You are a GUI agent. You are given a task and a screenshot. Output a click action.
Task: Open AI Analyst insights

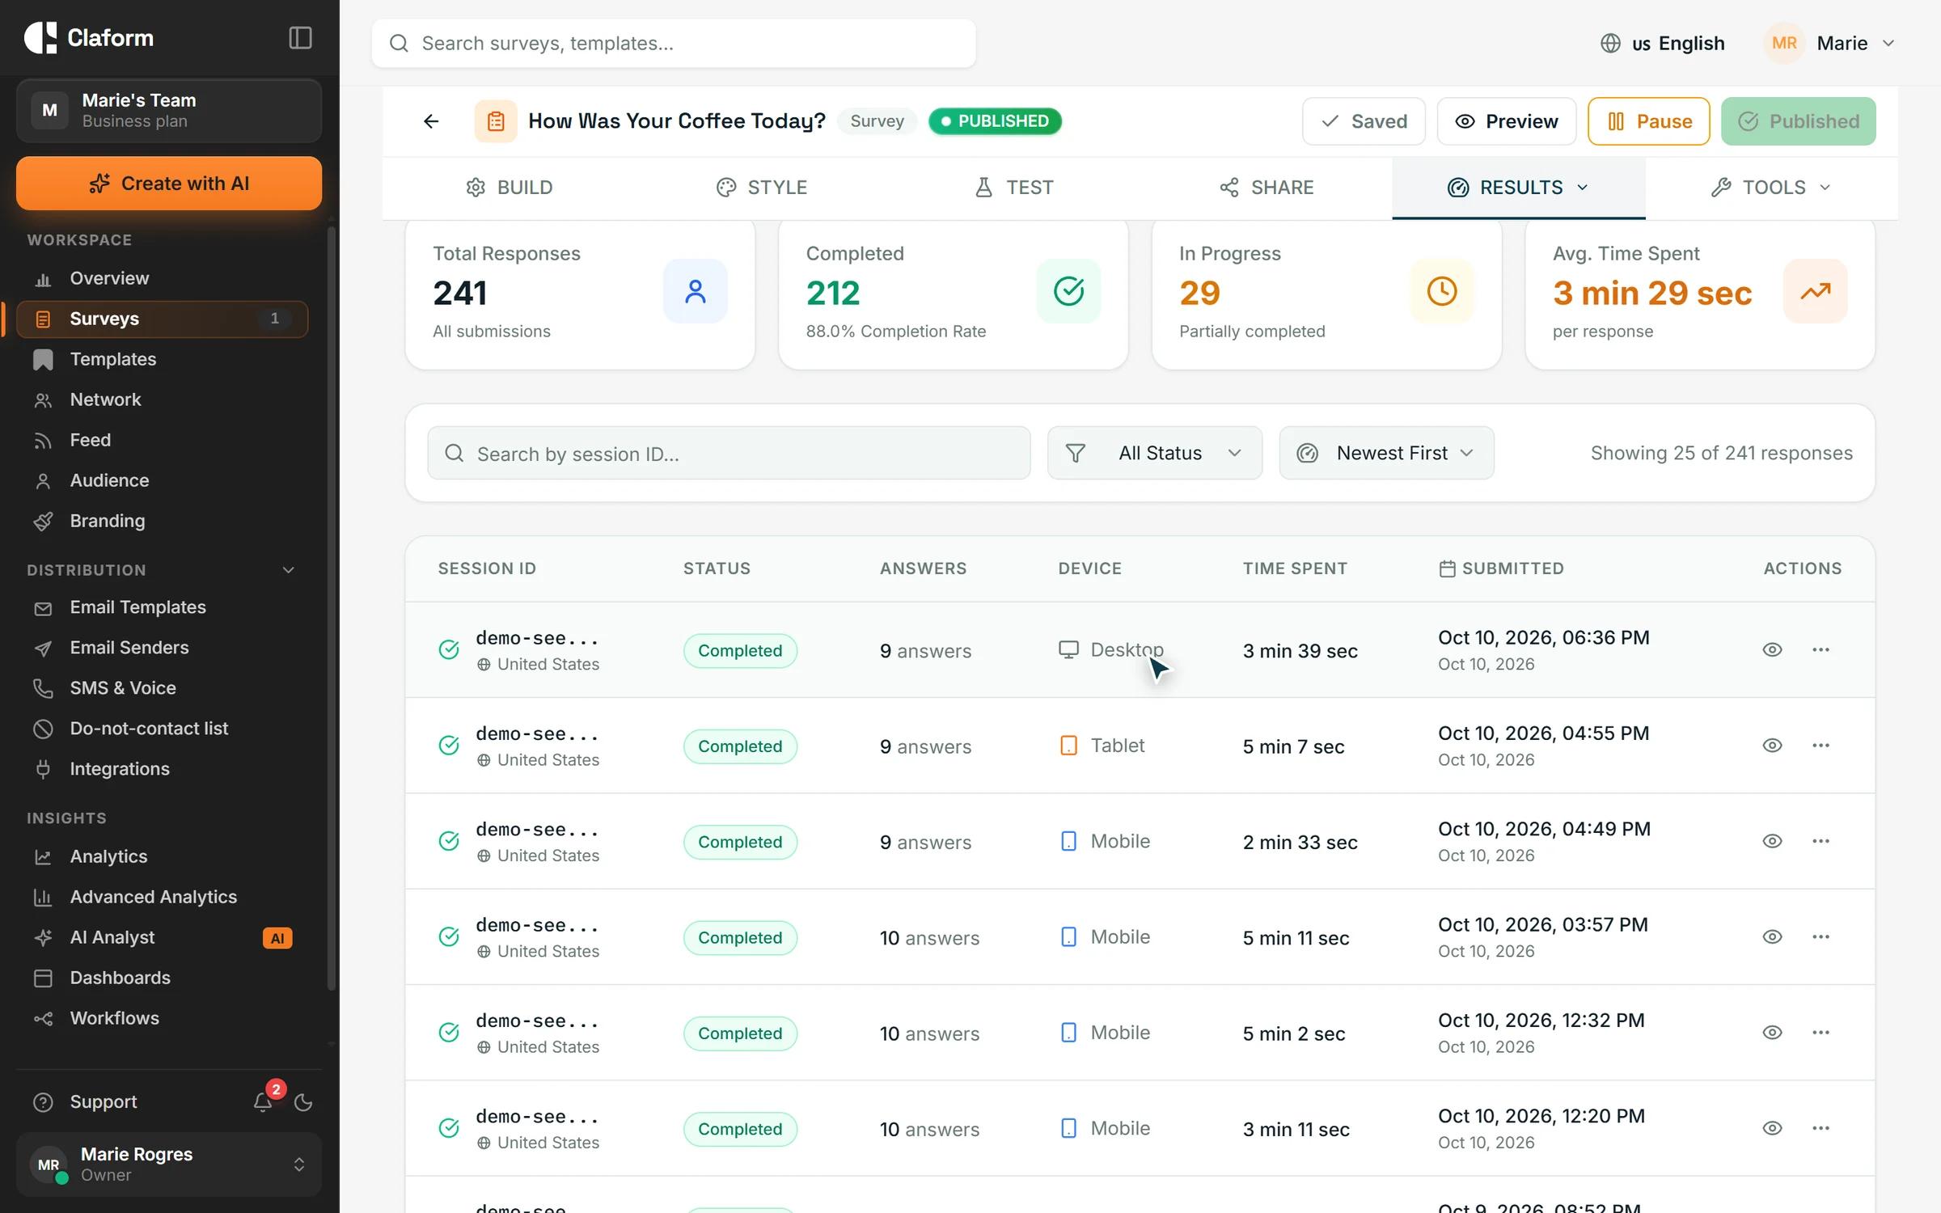pyautogui.click(x=162, y=937)
